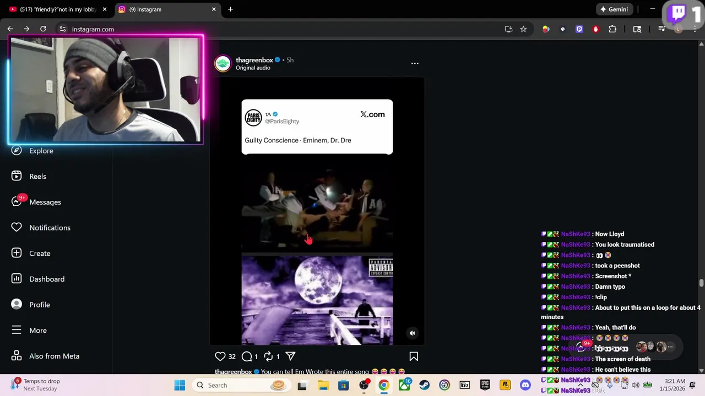Viewport: 705px width, 396px height.
Task: Open Explore from the Instagram sidebar
Action: 33,151
